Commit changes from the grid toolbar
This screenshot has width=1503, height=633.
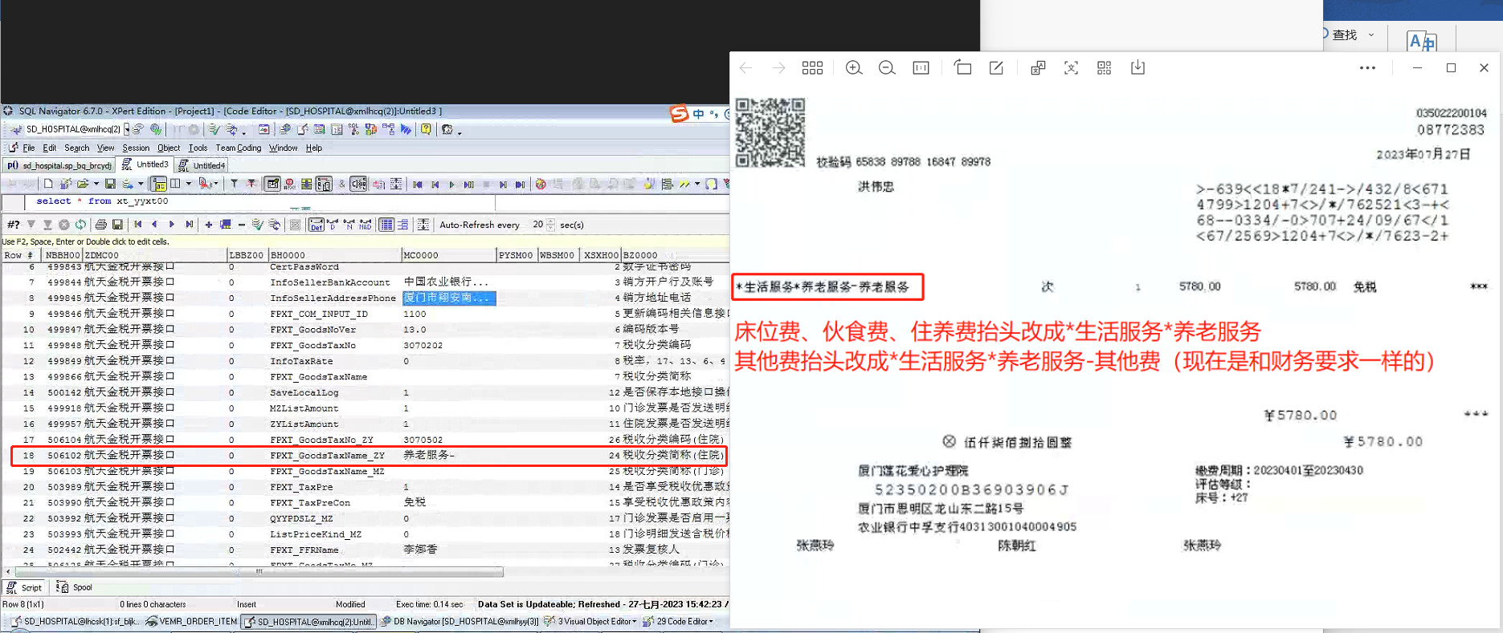tap(257, 225)
